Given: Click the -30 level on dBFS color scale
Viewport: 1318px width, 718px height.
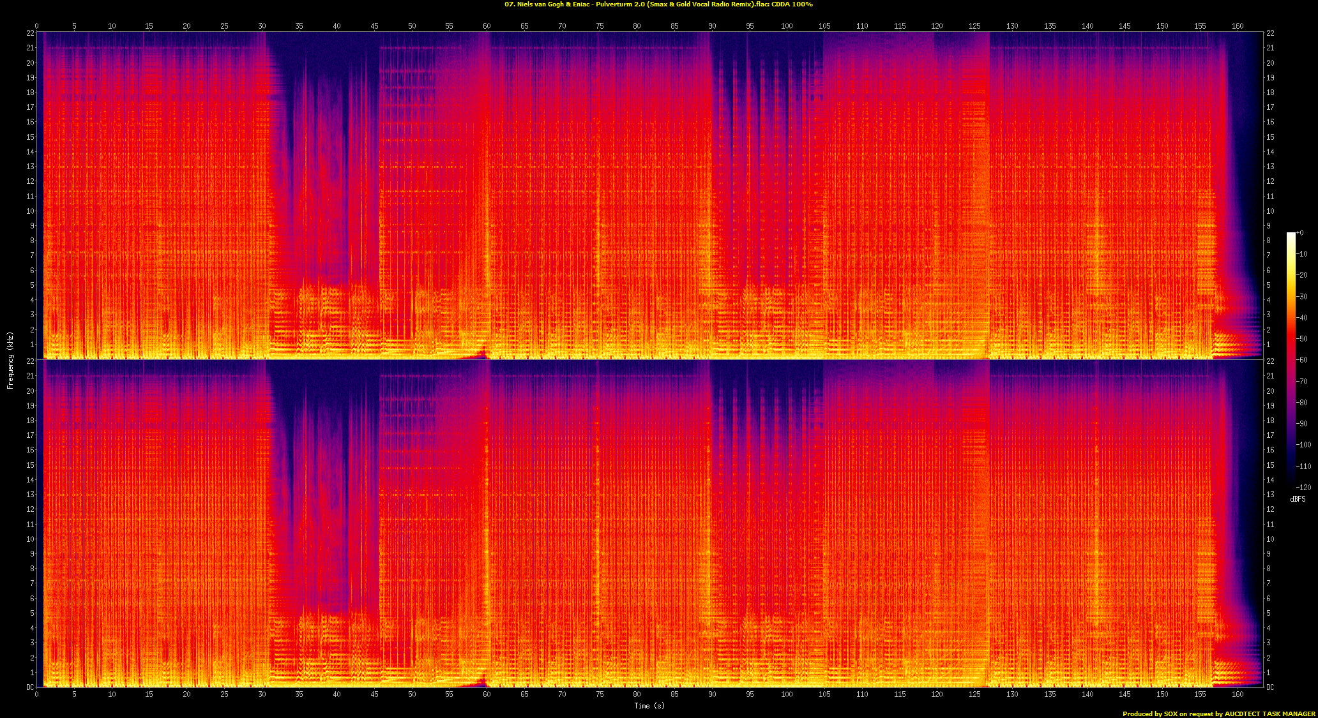Looking at the screenshot, I should coord(1302,296).
